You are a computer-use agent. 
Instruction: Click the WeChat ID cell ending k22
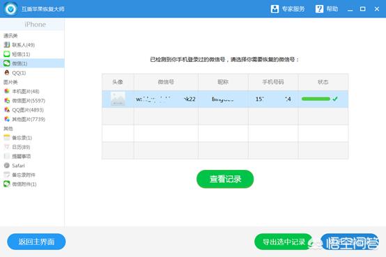166,99
